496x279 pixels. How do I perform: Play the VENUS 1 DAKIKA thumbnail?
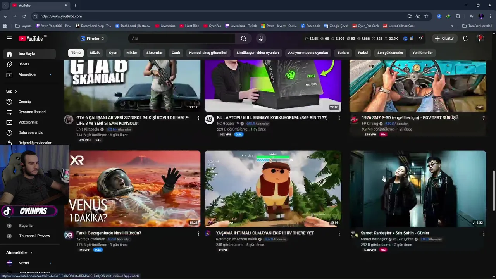click(x=132, y=189)
